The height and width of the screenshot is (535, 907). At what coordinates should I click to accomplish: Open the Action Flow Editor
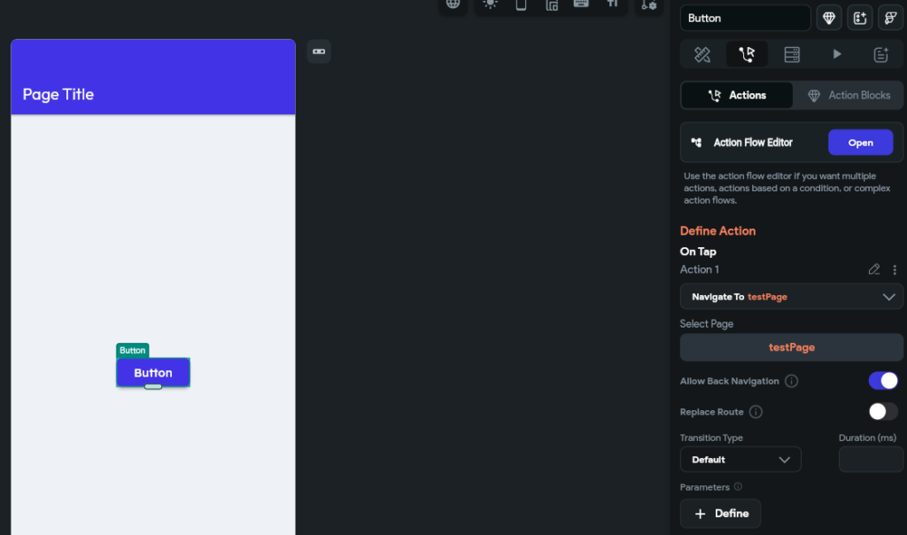pos(860,143)
